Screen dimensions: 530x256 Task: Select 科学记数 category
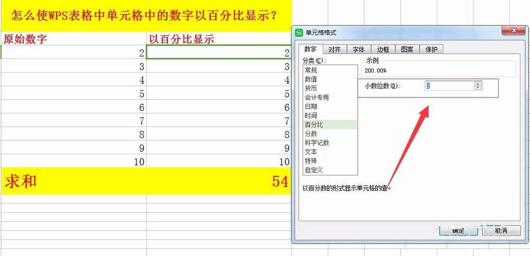317,143
